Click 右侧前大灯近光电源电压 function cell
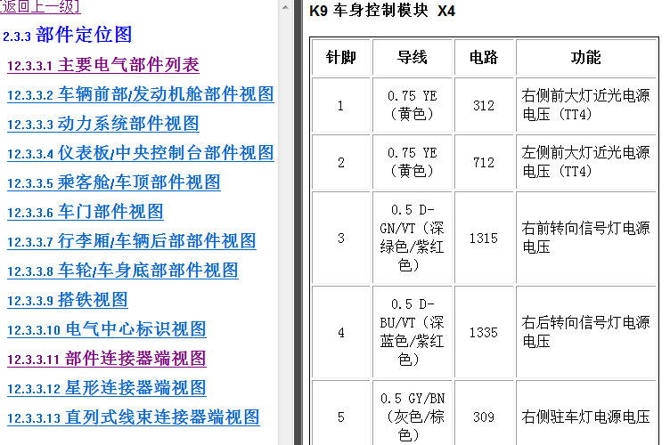The image size is (670, 445). (x=586, y=105)
